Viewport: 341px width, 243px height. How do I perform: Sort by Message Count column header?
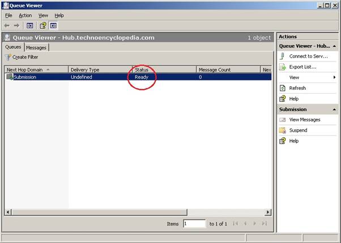pyautogui.click(x=228, y=70)
